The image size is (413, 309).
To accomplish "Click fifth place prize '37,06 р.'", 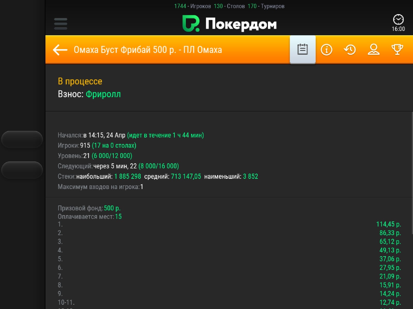I will [x=390, y=259].
